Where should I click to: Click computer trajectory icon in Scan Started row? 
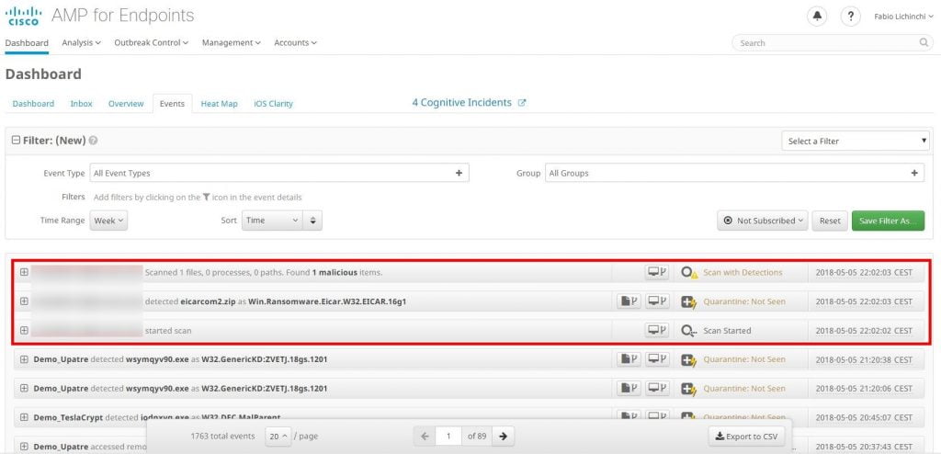point(657,330)
